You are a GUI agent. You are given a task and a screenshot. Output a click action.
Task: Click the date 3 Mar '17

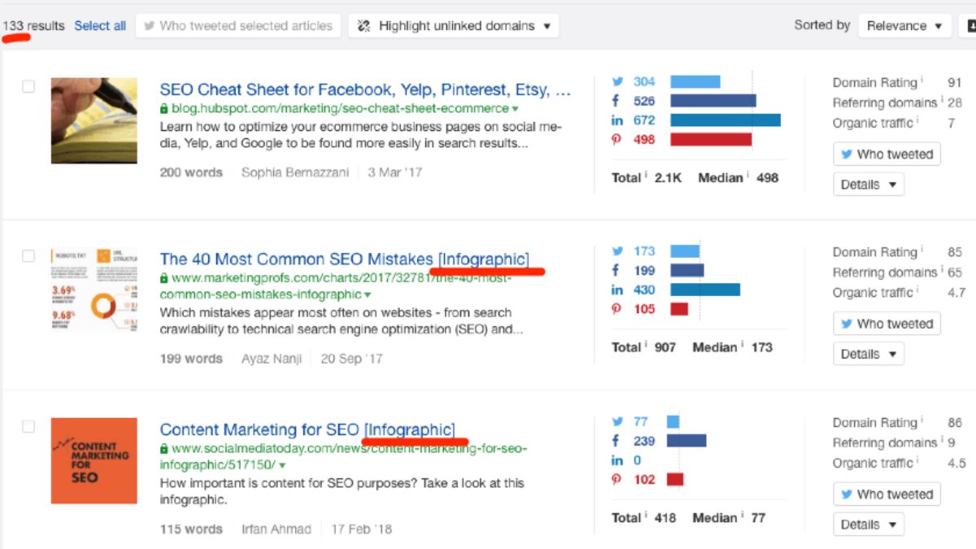[394, 172]
